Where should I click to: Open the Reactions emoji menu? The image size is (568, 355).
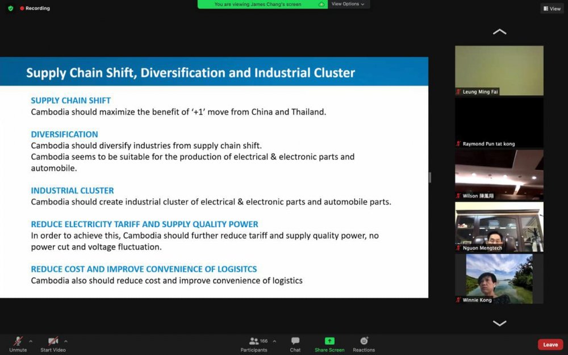pyautogui.click(x=364, y=341)
